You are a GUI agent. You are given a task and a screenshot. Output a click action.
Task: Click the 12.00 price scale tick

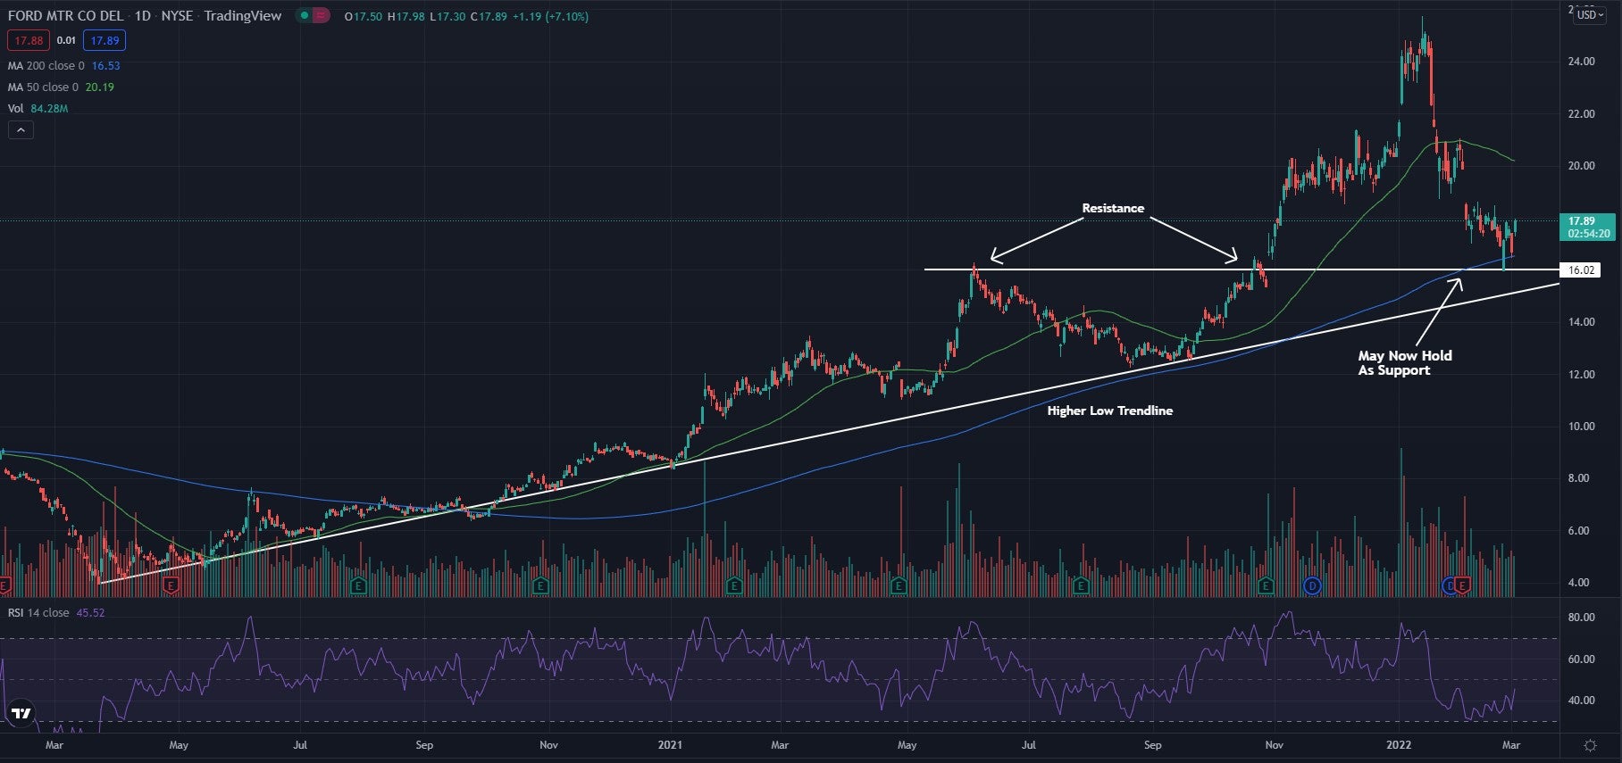coord(1581,375)
